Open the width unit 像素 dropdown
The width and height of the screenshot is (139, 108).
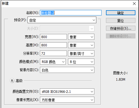pyautogui.click(x=81, y=37)
